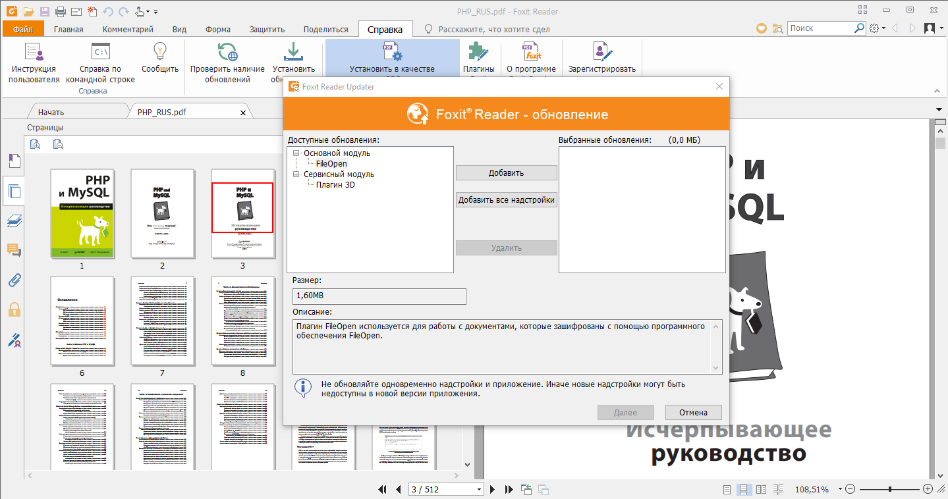Expand the tab list dropdown arrow
This screenshot has width=948, height=499.
tap(939, 109)
